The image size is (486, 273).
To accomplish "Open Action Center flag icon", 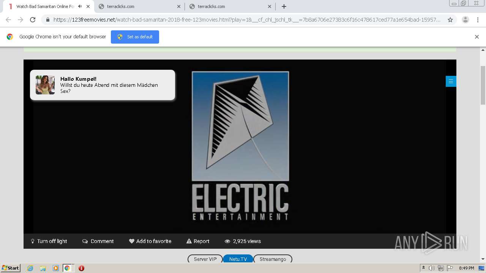I will [x=450, y=268].
